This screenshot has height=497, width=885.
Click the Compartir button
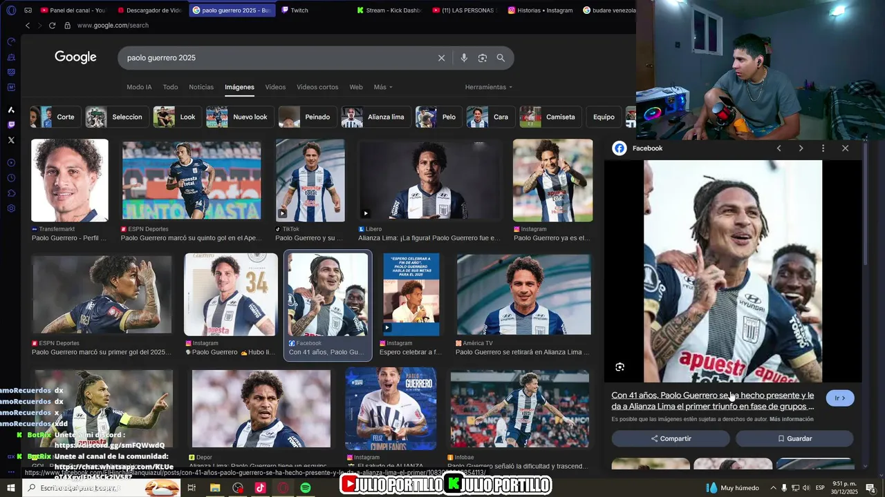click(x=671, y=439)
